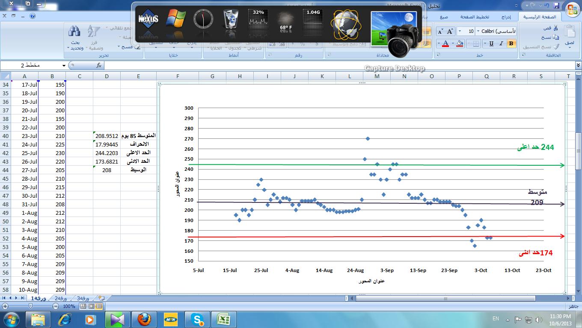The image size is (582, 328).
Task: Select column D header
Action: point(107,76)
